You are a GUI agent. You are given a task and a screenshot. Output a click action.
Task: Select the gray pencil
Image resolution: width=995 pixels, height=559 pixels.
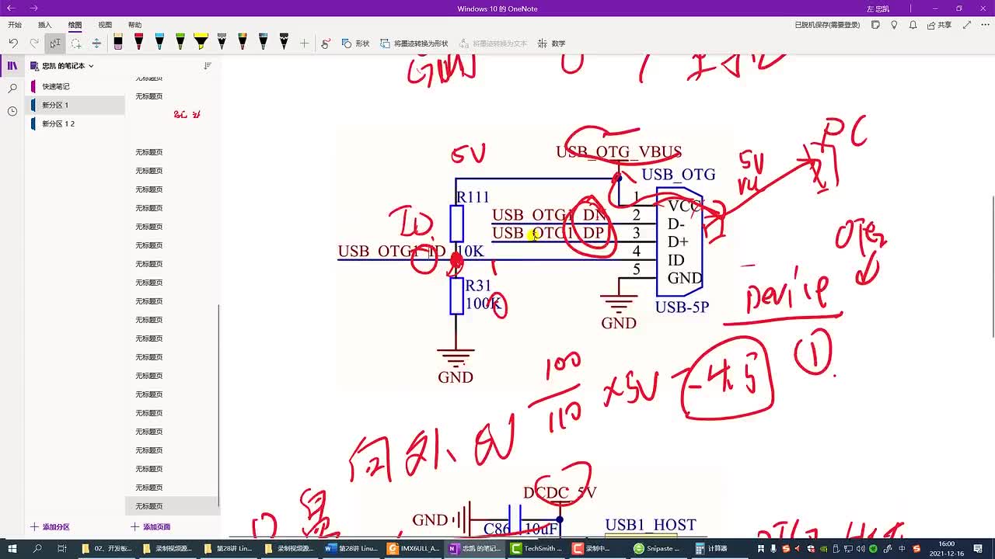click(222, 42)
